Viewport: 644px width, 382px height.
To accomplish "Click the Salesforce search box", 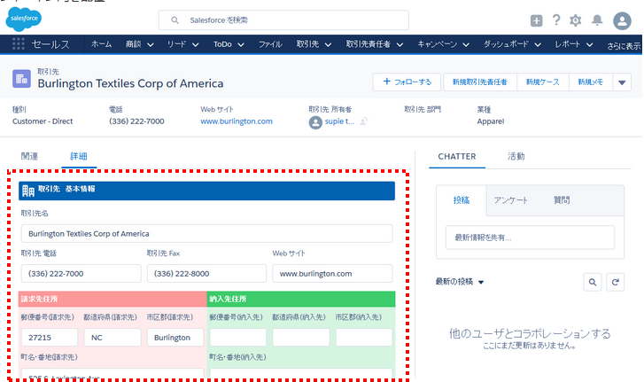I will coord(283,19).
